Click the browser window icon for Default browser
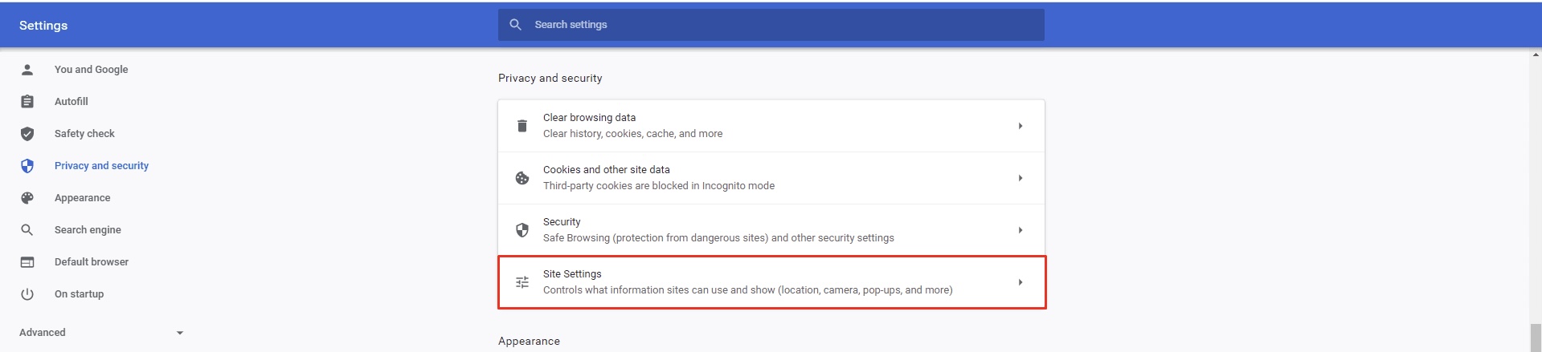Image resolution: width=1542 pixels, height=352 pixels. coord(27,262)
